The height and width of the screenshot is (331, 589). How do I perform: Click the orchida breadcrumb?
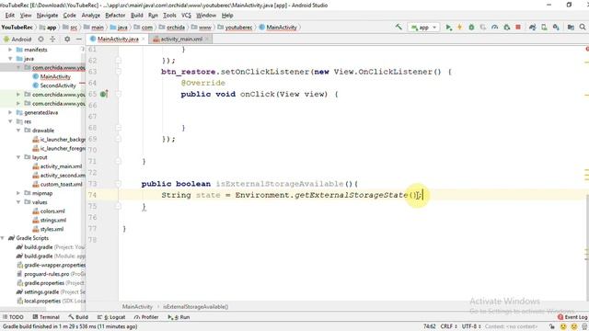[175, 27]
